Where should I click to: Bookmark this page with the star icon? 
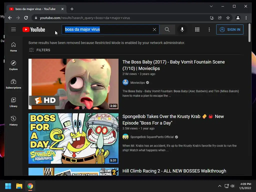coord(228,18)
